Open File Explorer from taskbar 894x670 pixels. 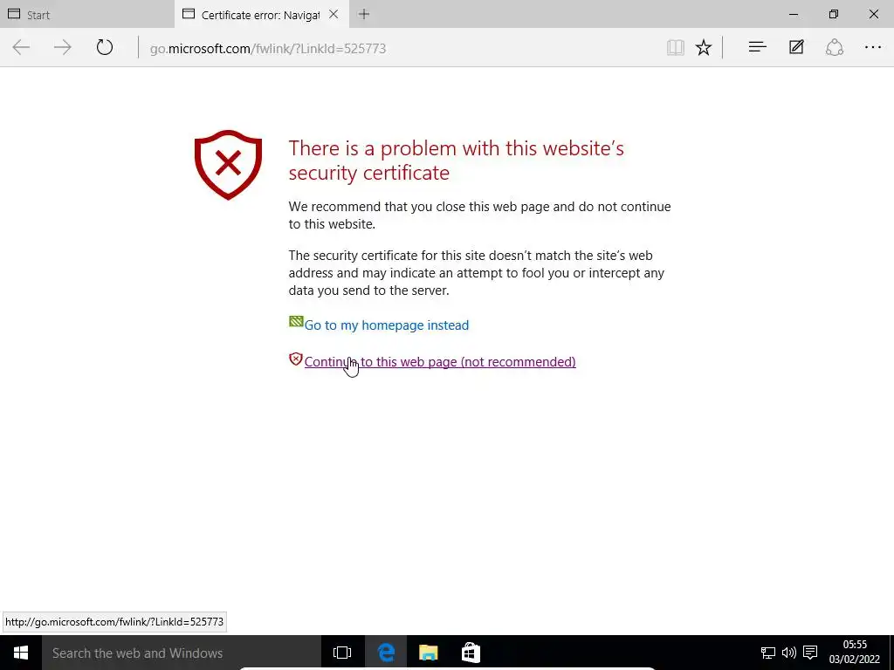tap(428, 653)
